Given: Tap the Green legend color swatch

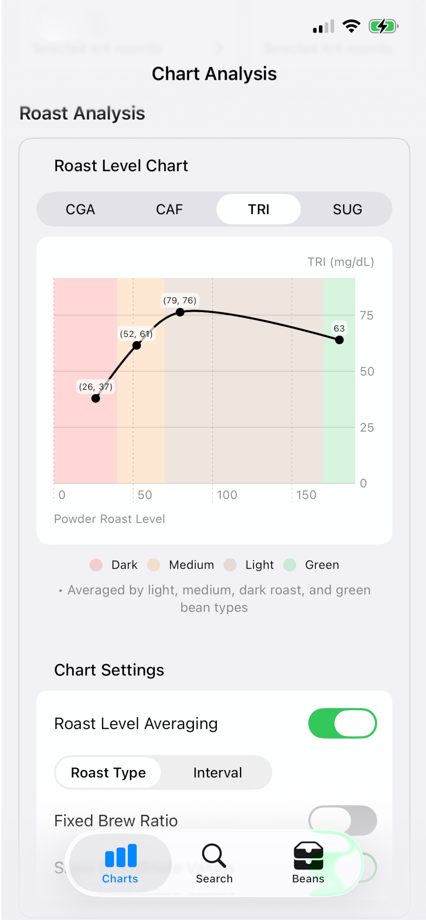Looking at the screenshot, I should (x=289, y=565).
